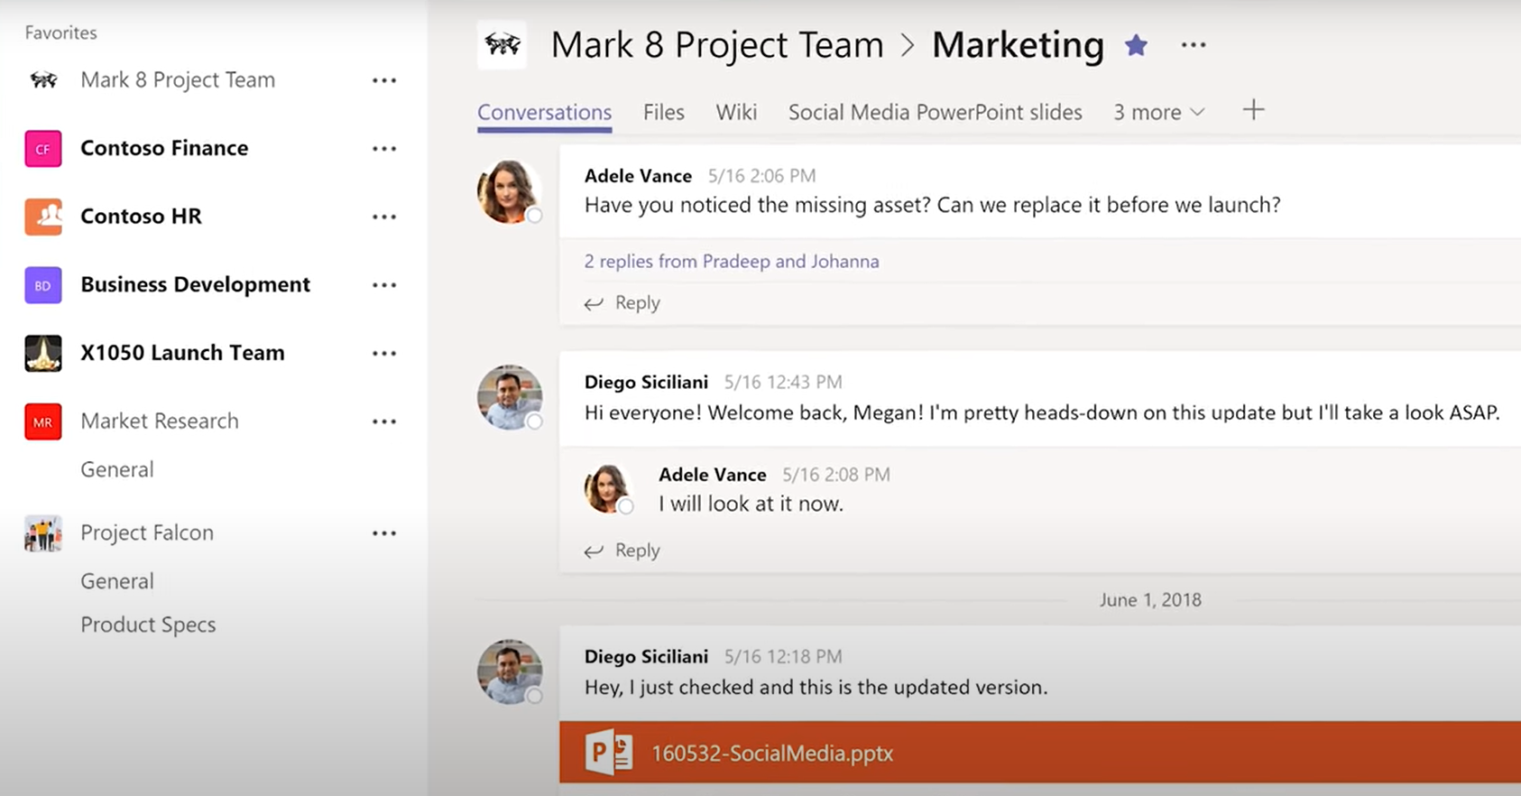The width and height of the screenshot is (1521, 796).
Task: Click the Market Research MR team icon
Action: [43, 421]
